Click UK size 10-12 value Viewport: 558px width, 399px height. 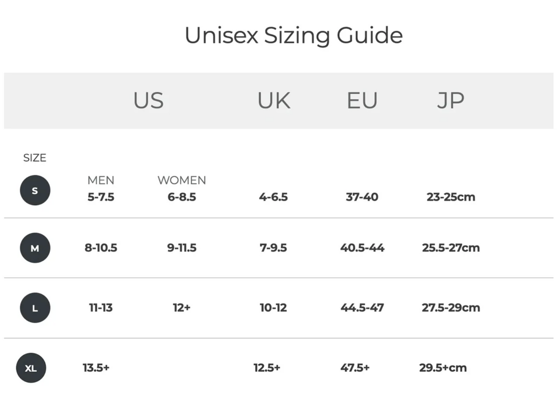(273, 308)
